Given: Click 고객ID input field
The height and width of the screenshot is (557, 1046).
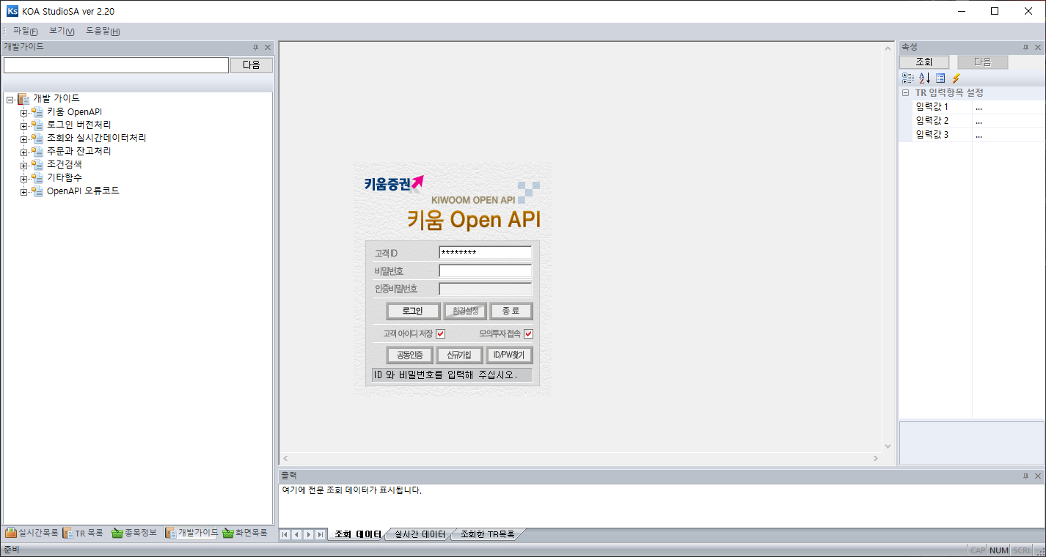Looking at the screenshot, I should click(485, 252).
